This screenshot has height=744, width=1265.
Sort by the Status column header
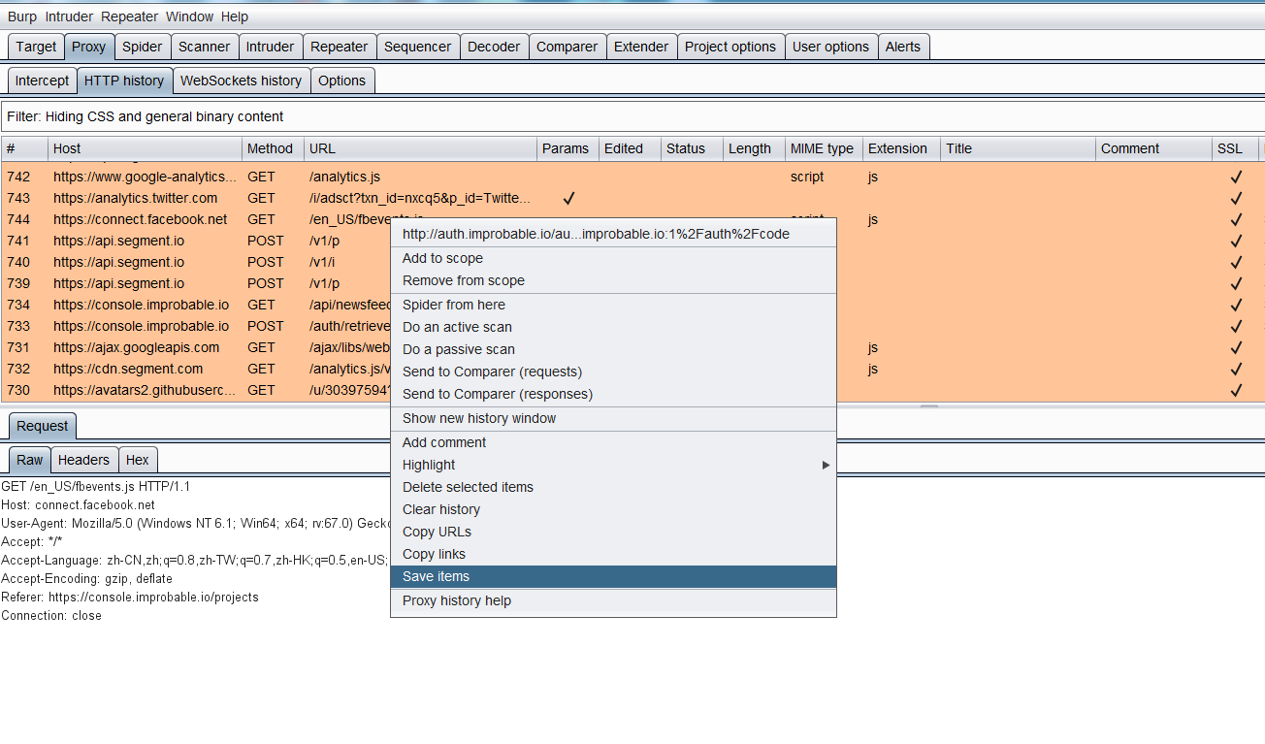pos(692,148)
